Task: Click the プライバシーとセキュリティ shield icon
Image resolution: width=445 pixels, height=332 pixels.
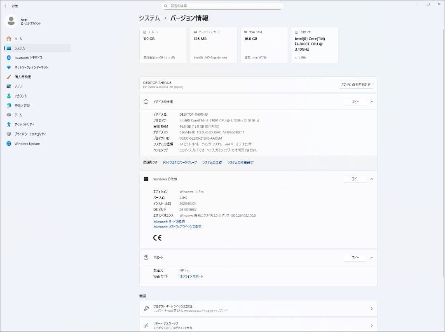Action: (x=9, y=134)
